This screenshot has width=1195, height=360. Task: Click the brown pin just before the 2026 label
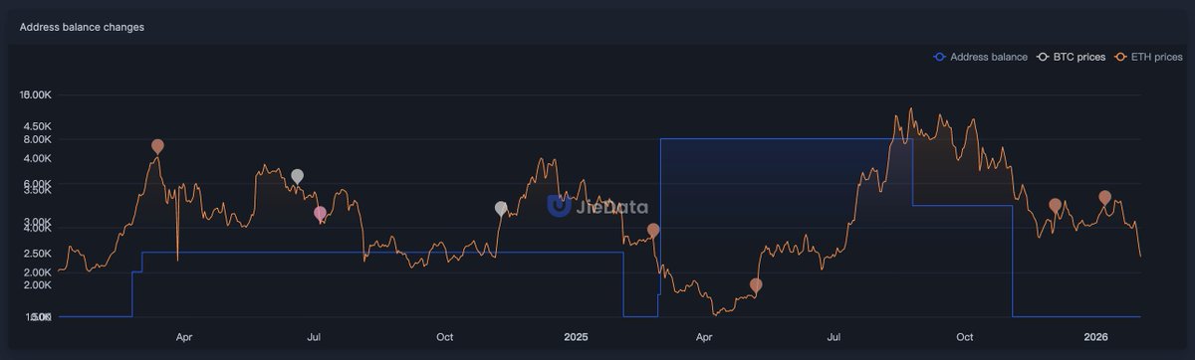1055,205
